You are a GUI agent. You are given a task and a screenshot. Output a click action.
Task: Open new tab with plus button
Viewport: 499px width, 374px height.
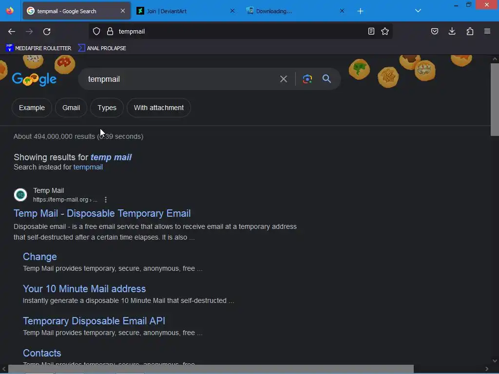tap(360, 11)
